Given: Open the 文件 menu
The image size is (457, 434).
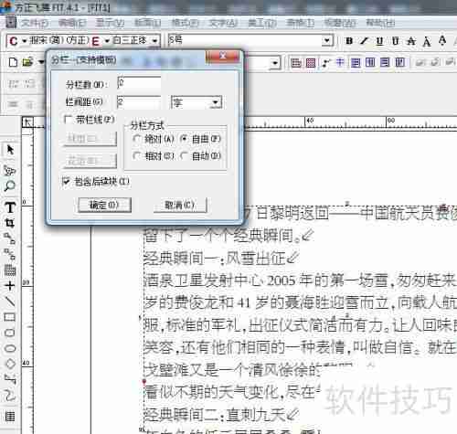Looking at the screenshot, I should tap(35, 23).
